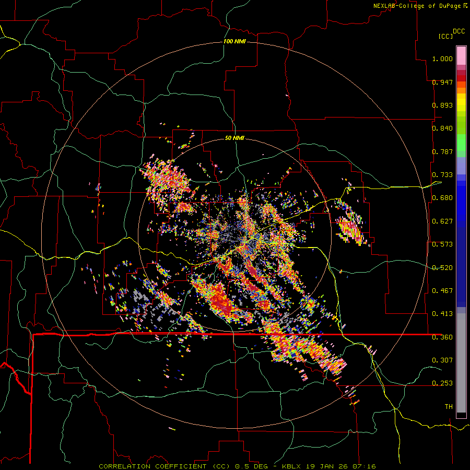Image resolution: width=470 pixels, height=470 pixels.
Task: Click the 0.573 color scale value
Action: 442,244
